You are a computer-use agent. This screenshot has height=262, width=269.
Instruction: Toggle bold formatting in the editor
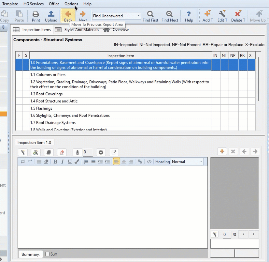click(x=55, y=162)
